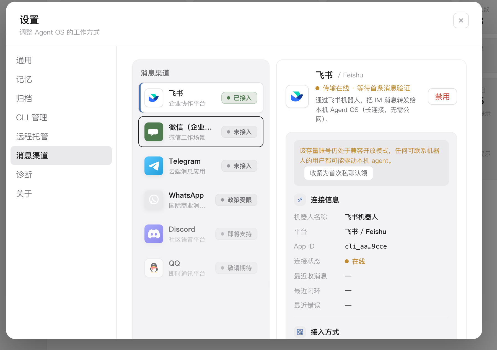This screenshot has width=497, height=350.
Task: Select the 微信（企业…） channel card
Action: tap(201, 132)
